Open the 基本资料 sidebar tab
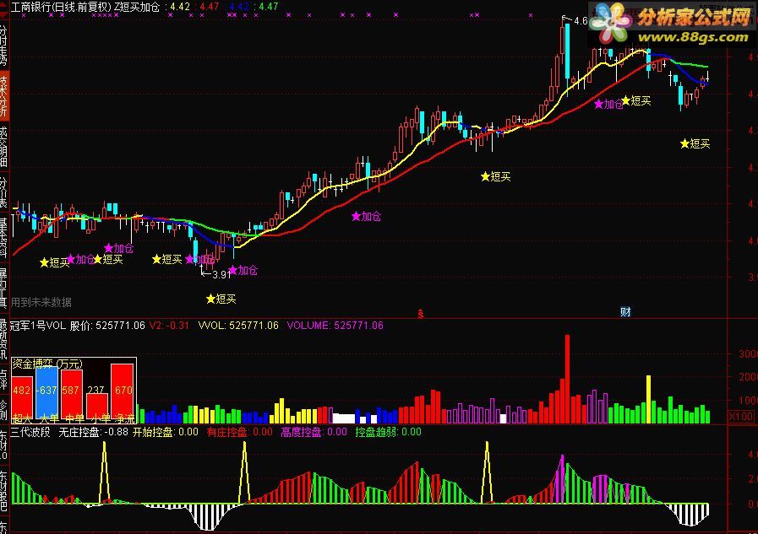 point(4,237)
